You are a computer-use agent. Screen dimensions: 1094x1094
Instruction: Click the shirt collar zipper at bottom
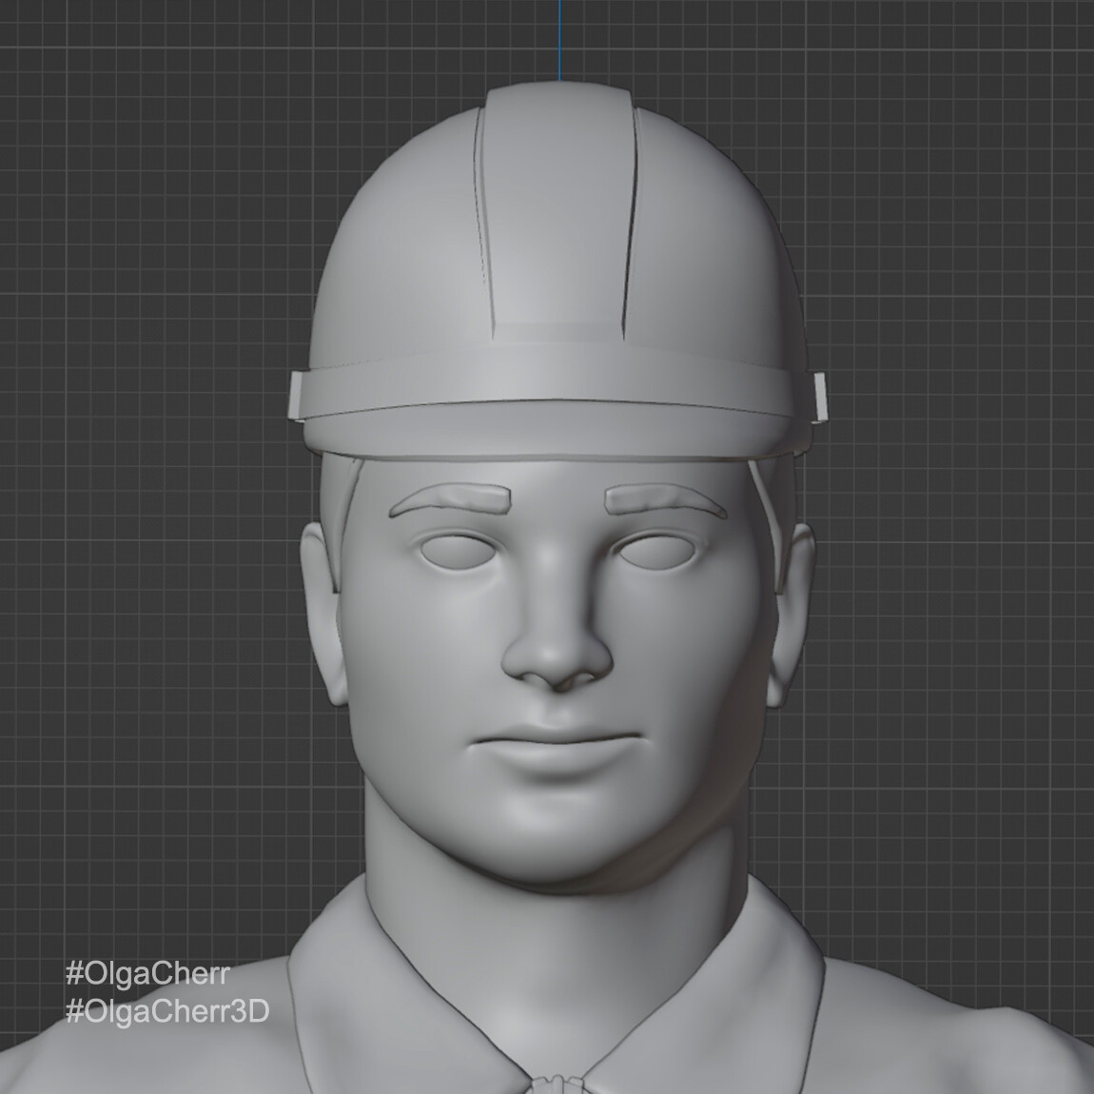557,1084
